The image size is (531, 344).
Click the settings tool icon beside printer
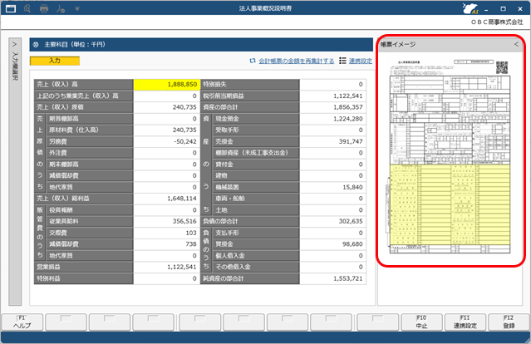61,9
